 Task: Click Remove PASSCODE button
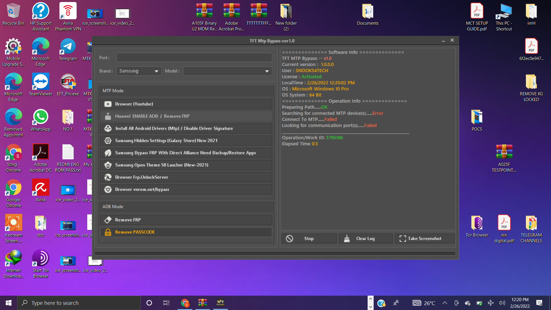(186, 232)
